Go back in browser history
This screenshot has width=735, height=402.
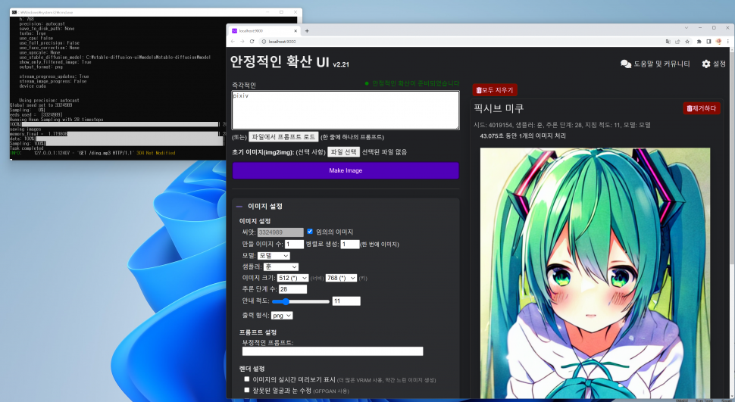[233, 41]
